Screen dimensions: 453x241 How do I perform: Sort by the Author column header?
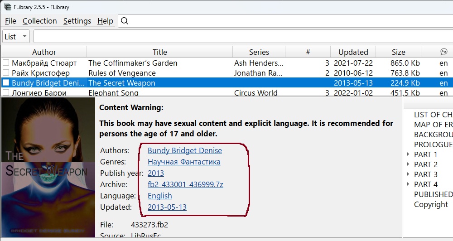44,52
